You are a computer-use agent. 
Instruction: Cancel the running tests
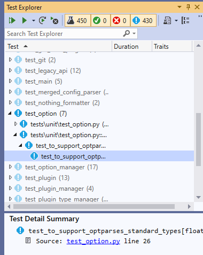click(54, 20)
